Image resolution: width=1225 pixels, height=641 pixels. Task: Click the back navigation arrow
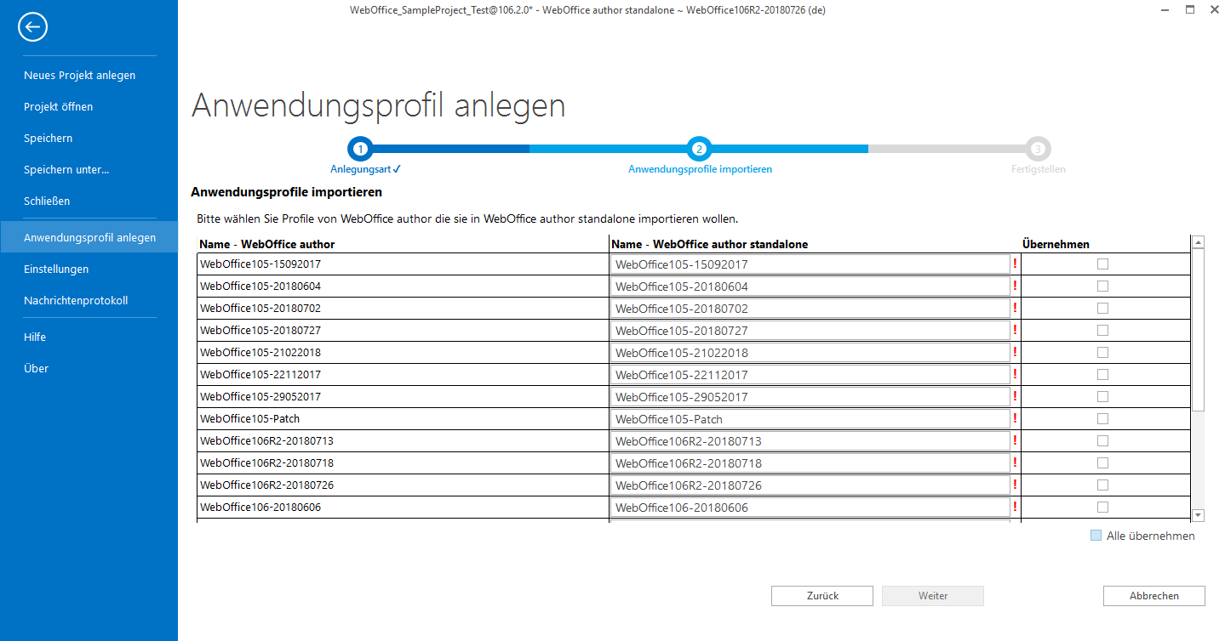32,26
